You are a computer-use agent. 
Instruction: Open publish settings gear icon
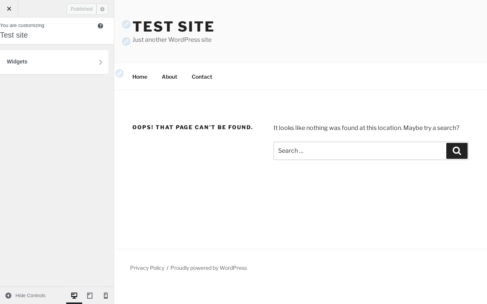102,9
